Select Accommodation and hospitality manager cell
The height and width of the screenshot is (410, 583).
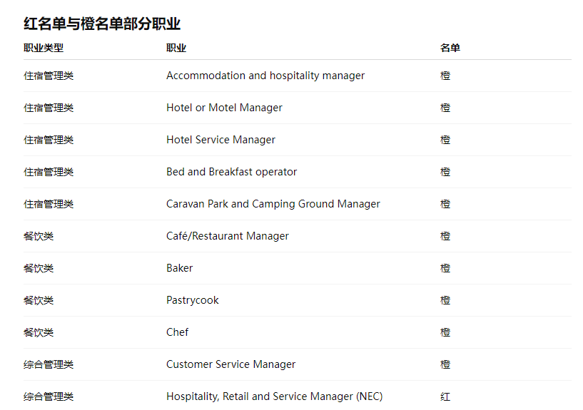(x=265, y=76)
